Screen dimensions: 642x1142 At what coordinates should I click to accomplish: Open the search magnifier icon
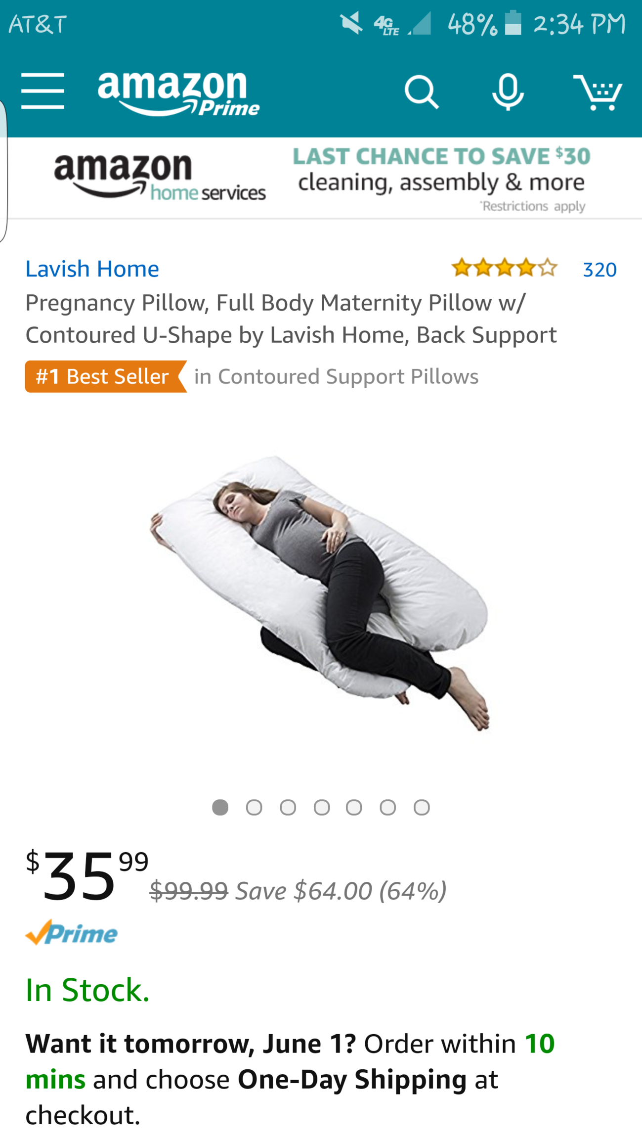(421, 92)
